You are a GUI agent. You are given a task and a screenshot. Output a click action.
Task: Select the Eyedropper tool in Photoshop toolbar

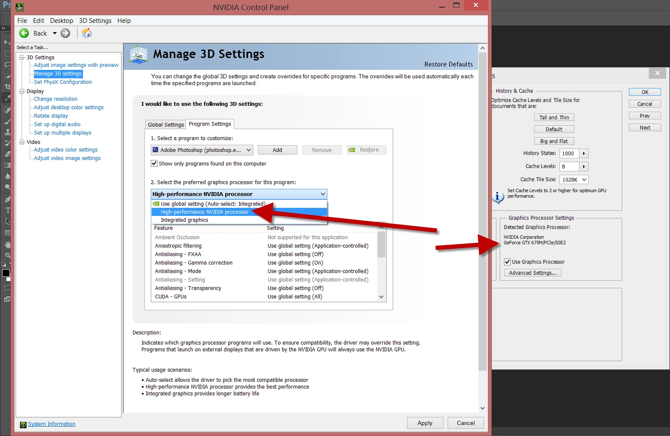(x=7, y=98)
